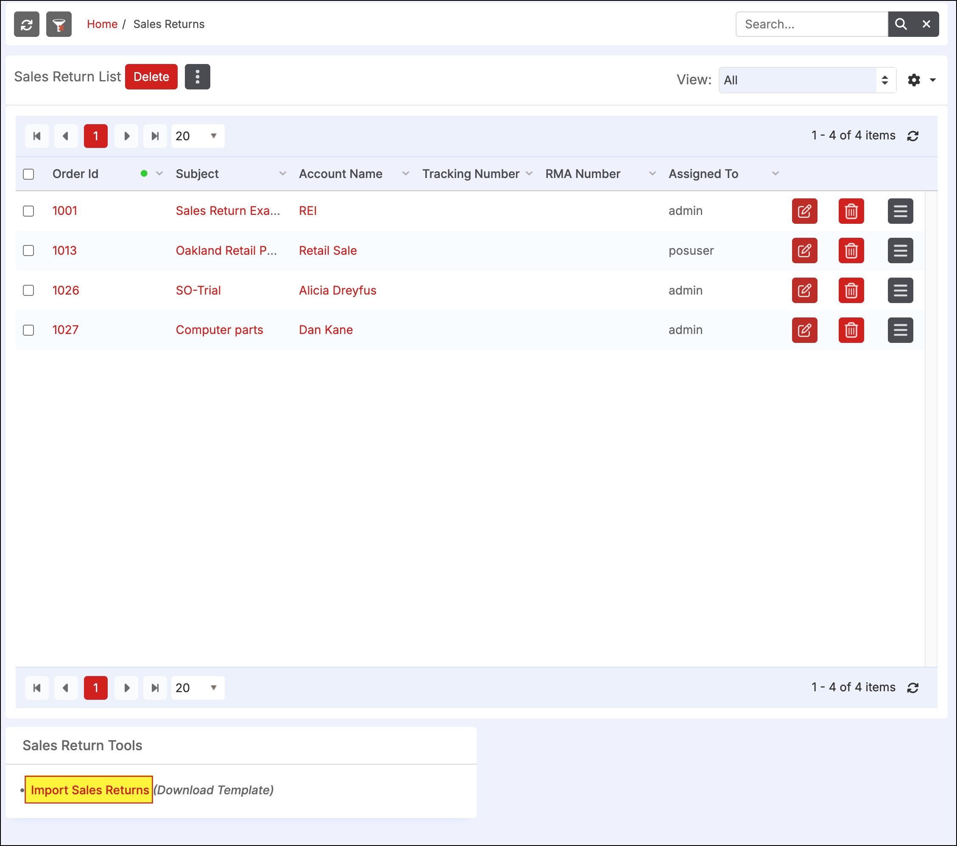Open the top page size dropdown showing 20
Viewport: 957px width, 846px height.
[x=198, y=136]
